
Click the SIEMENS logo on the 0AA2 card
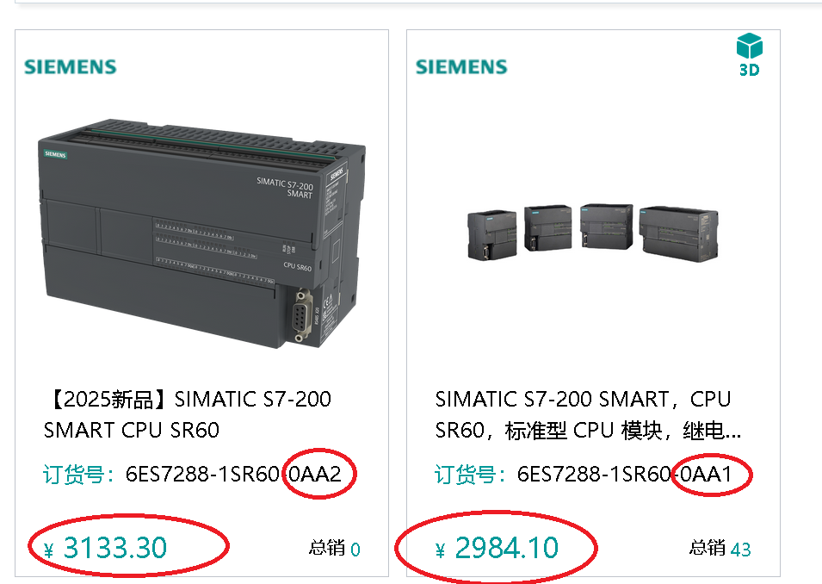pyautogui.click(x=71, y=67)
